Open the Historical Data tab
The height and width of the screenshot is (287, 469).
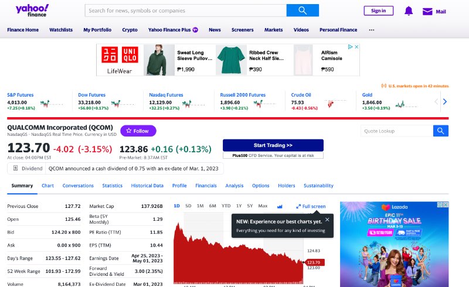tap(147, 186)
